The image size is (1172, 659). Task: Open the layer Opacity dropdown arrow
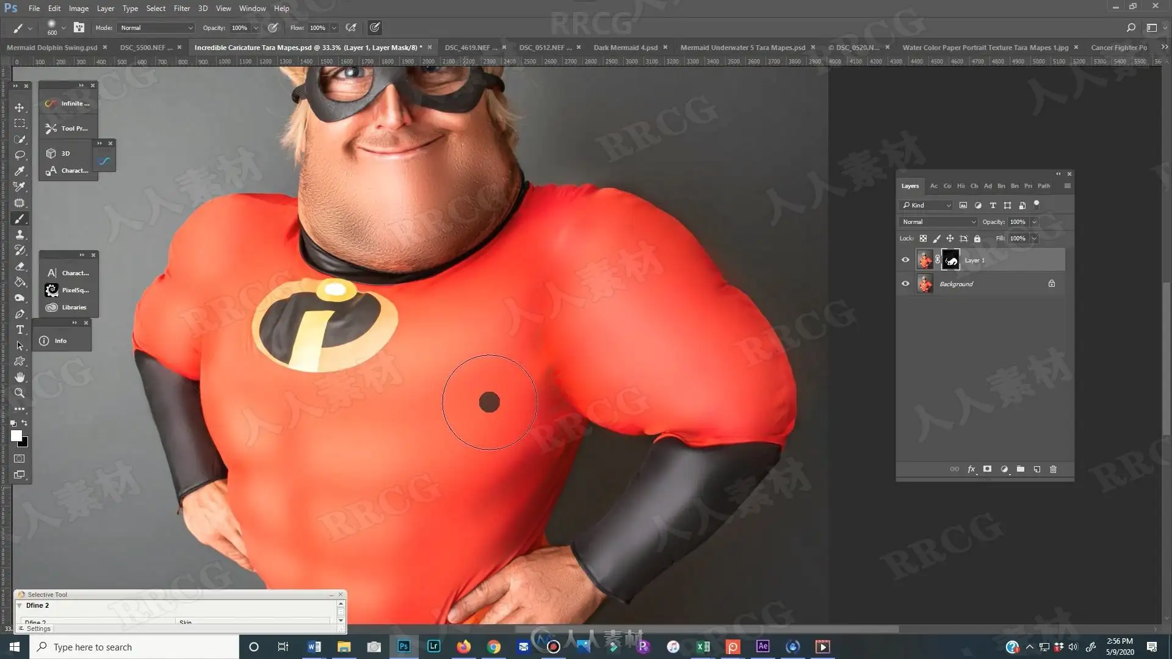1034,222
